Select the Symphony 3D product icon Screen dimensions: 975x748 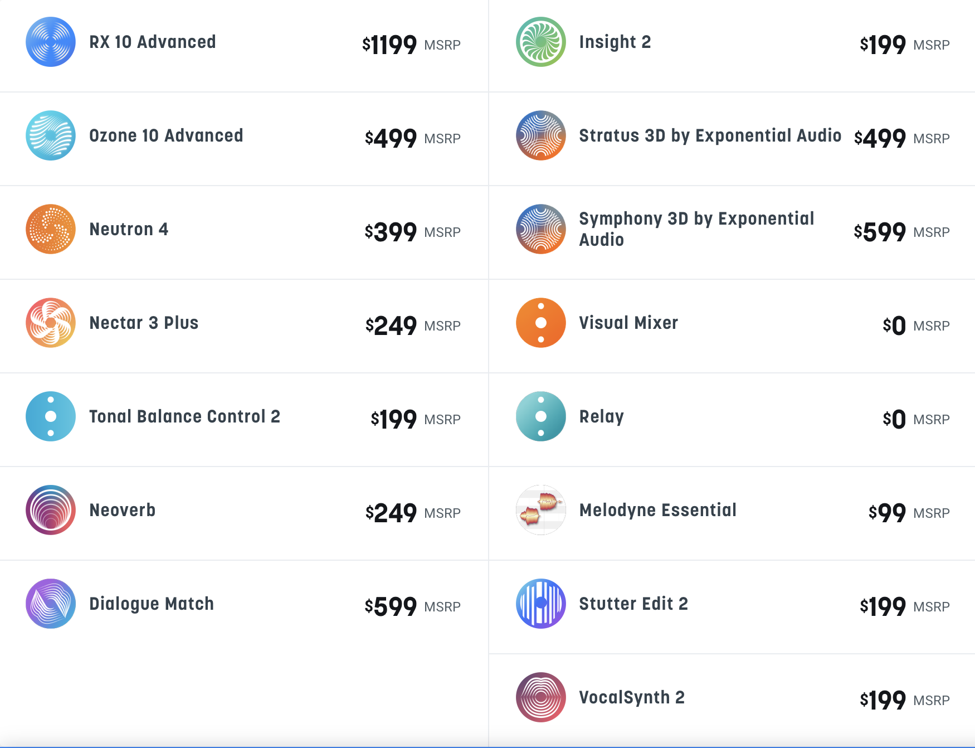pyautogui.click(x=541, y=229)
